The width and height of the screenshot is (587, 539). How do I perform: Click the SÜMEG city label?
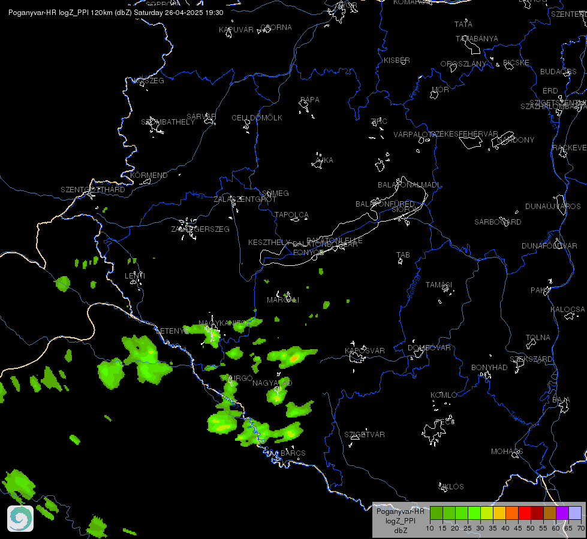pyautogui.click(x=276, y=193)
